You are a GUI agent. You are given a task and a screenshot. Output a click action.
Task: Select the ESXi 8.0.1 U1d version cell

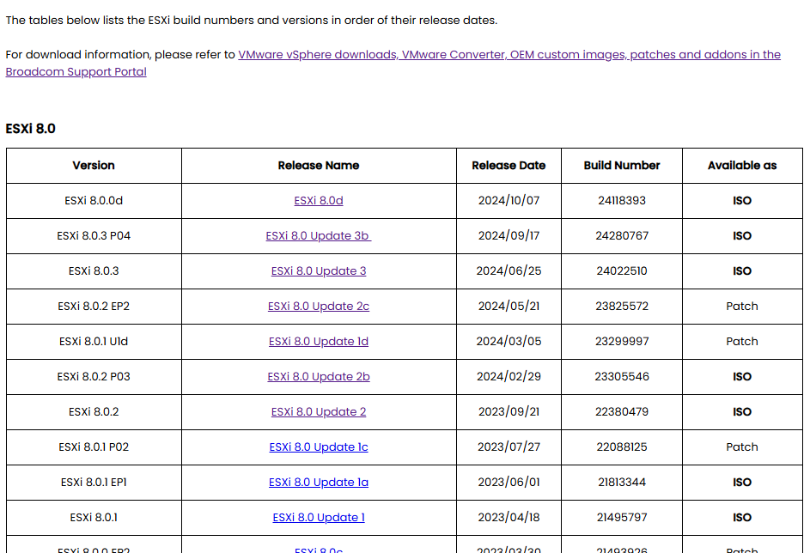coord(94,341)
